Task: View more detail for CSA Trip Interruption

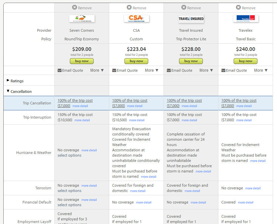Action: click(137, 120)
